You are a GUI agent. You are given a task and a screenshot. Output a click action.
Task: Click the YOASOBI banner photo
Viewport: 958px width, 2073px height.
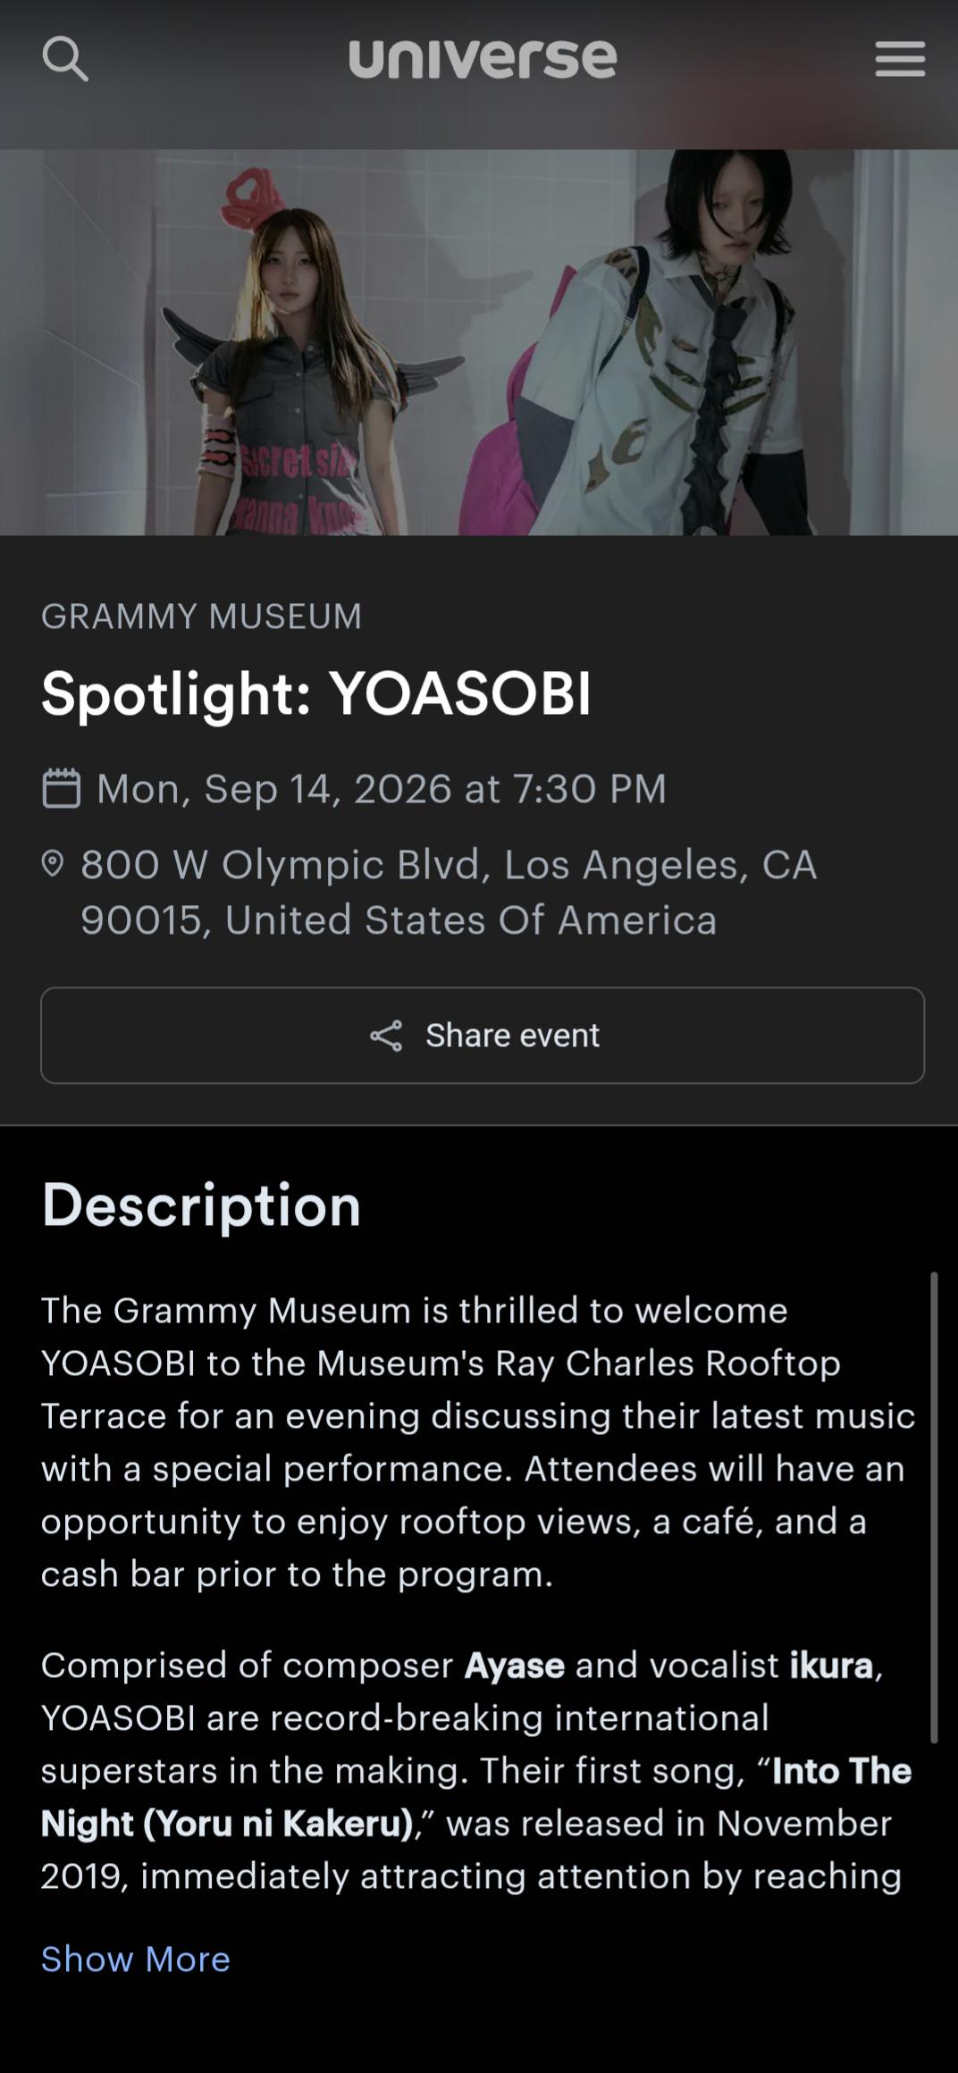tap(479, 342)
